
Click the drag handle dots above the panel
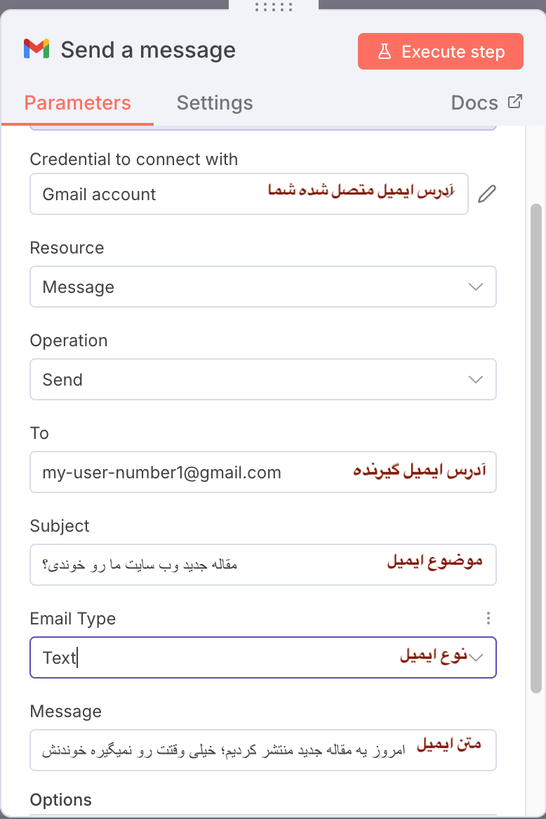273,7
